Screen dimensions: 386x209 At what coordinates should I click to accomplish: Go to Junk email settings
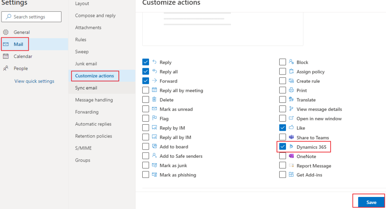pyautogui.click(x=86, y=64)
